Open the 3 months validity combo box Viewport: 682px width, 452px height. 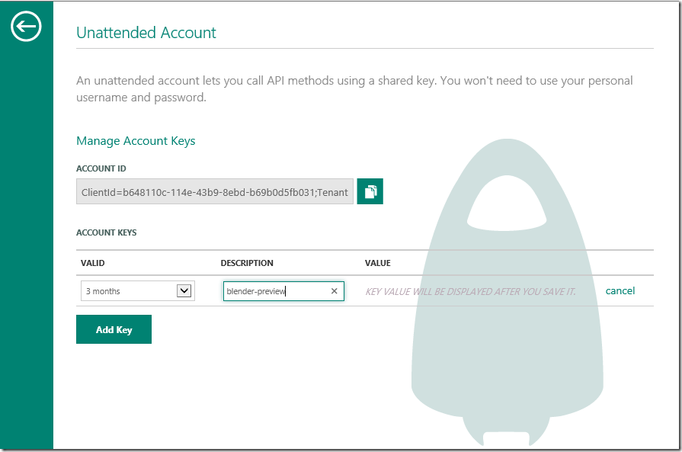[128, 291]
